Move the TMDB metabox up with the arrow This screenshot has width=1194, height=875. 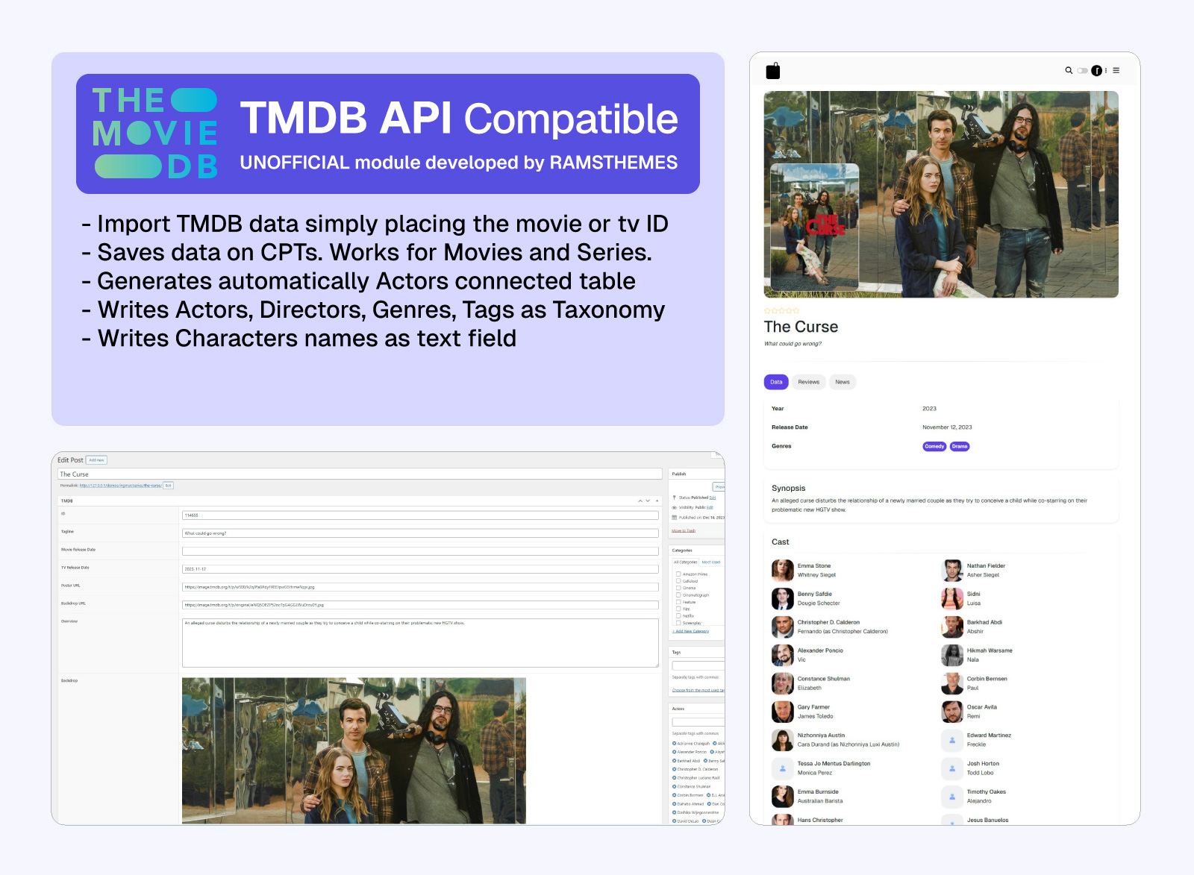tap(640, 501)
